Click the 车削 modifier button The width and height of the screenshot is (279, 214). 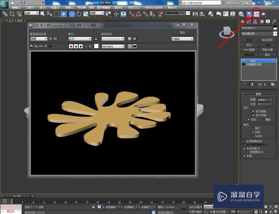pos(267,45)
